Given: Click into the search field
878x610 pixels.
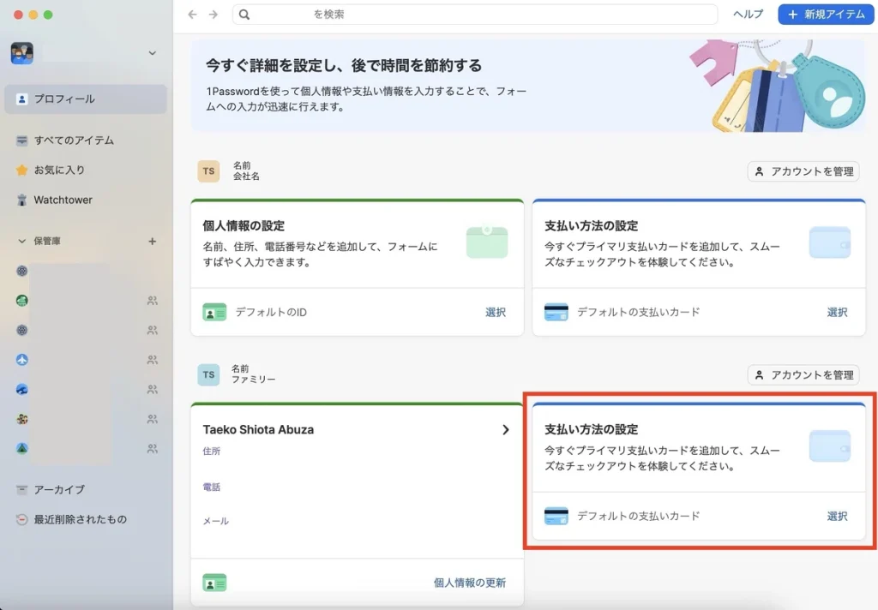Looking at the screenshot, I should 480,15.
